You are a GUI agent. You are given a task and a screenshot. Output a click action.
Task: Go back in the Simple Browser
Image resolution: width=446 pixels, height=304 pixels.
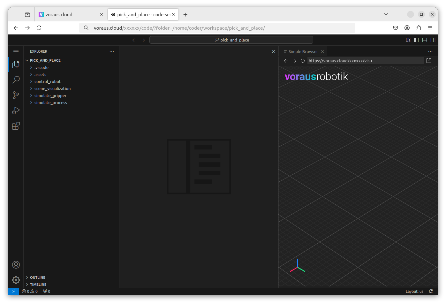pos(286,61)
